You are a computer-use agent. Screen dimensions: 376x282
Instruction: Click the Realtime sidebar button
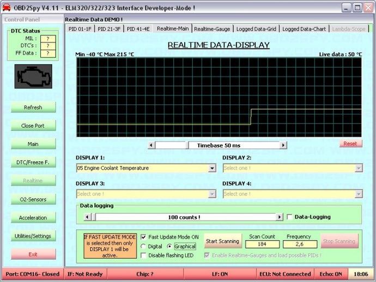click(x=33, y=181)
